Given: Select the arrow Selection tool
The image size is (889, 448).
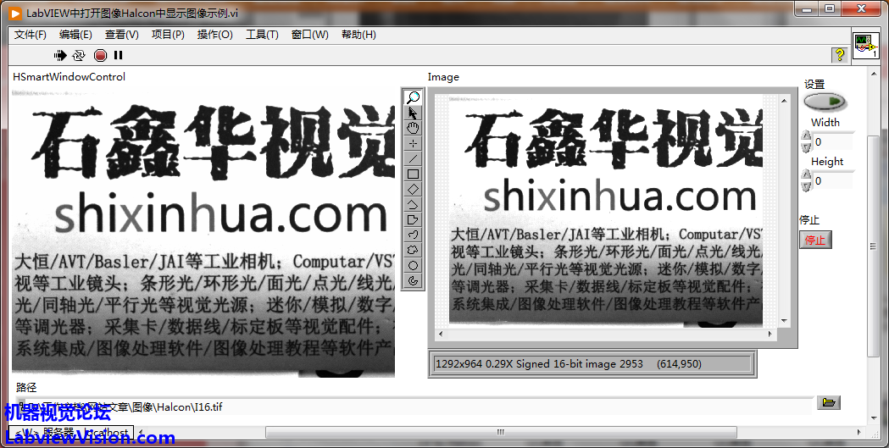Looking at the screenshot, I should 413,113.
